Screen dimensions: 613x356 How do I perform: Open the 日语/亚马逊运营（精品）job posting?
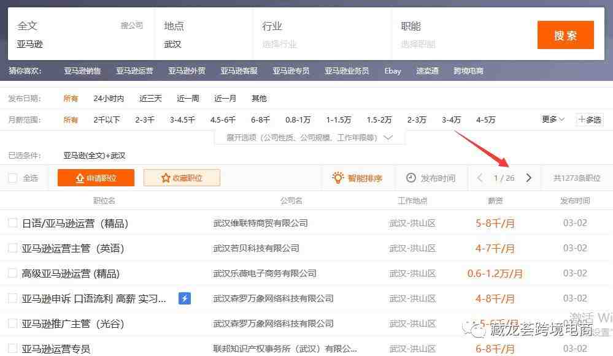75,223
